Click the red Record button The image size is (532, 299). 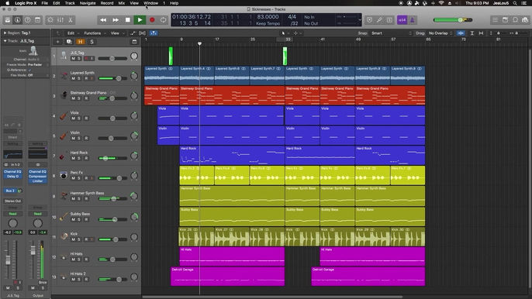point(152,20)
